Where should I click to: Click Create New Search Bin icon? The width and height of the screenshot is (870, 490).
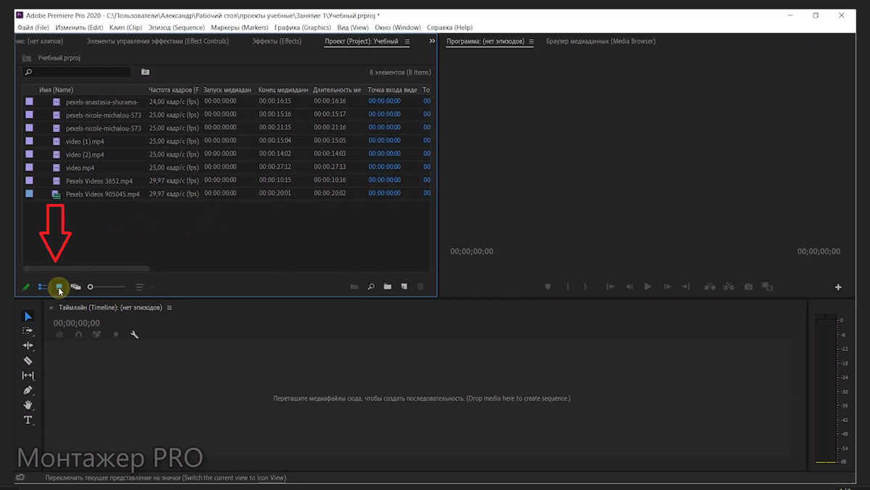point(145,72)
